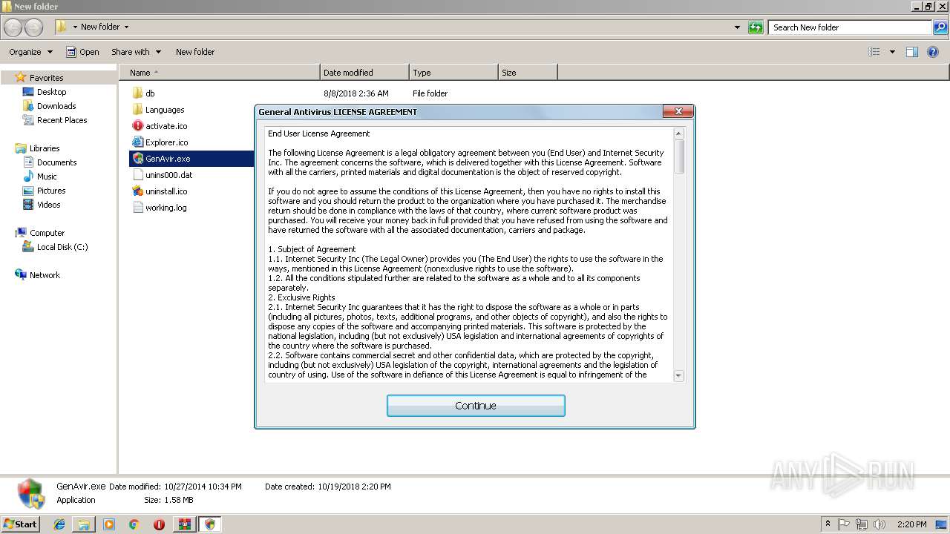Click the Start button
This screenshot has width=950, height=534.
21,524
